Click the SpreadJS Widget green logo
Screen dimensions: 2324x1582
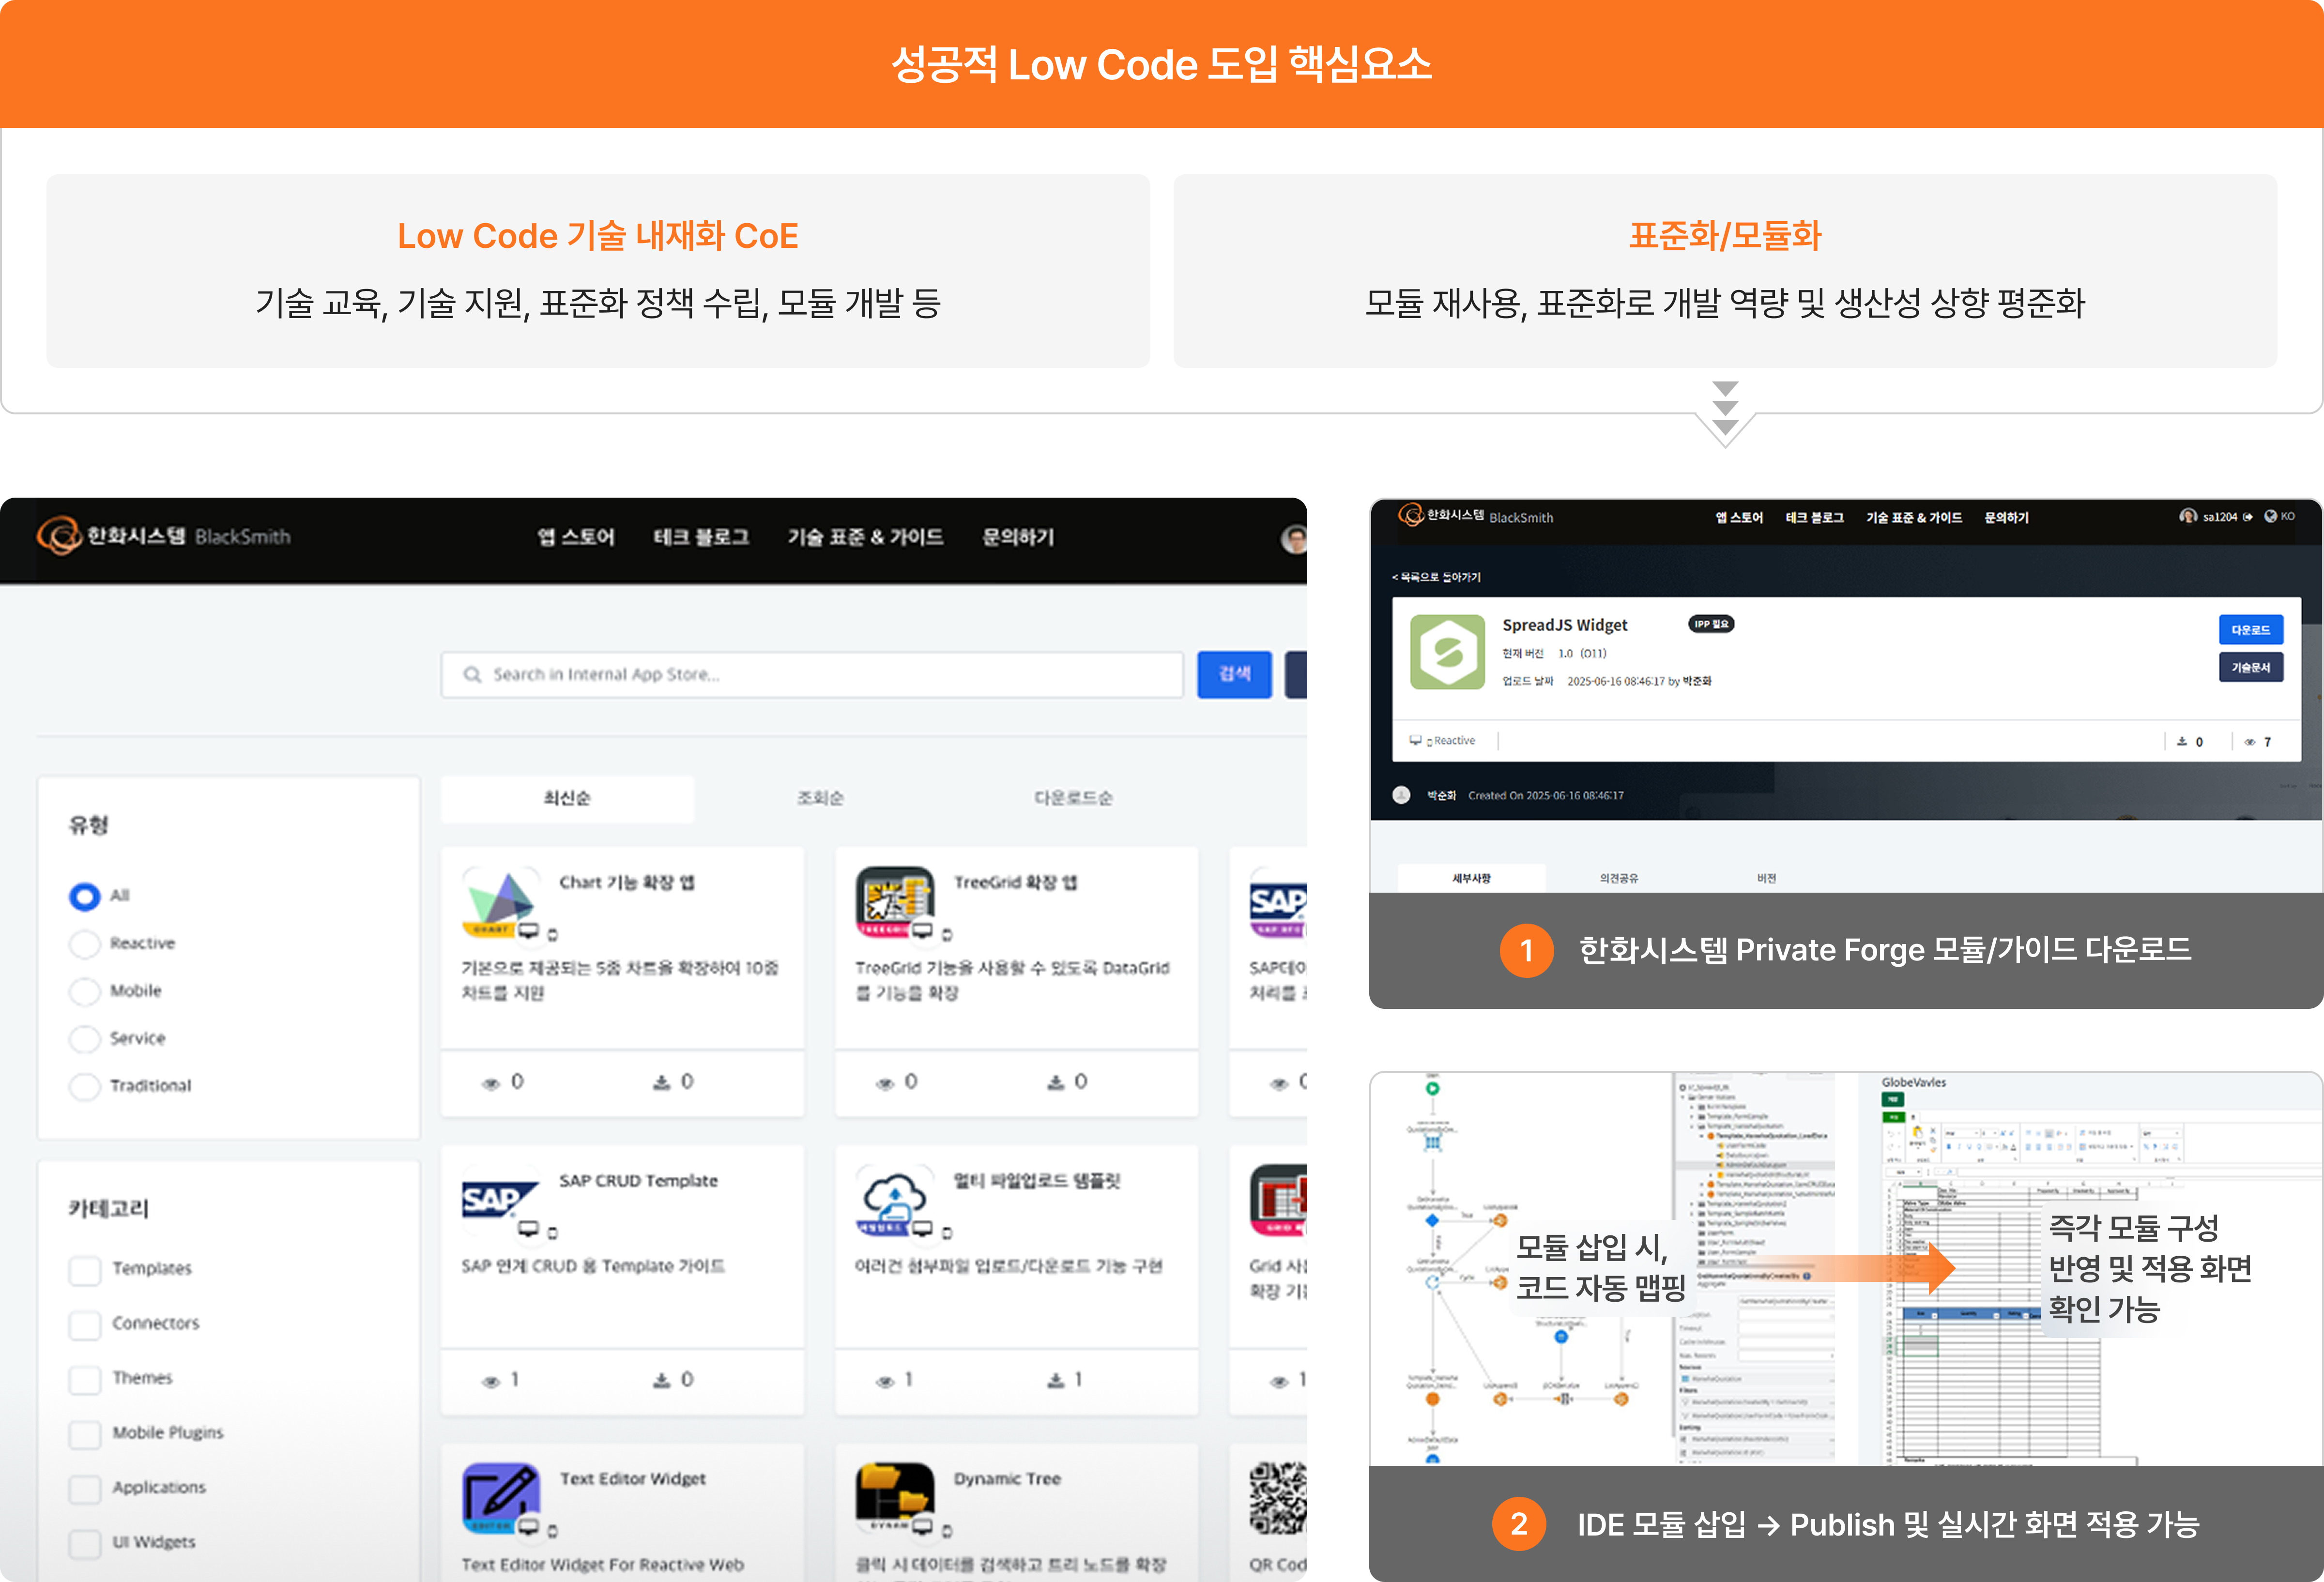[1447, 653]
